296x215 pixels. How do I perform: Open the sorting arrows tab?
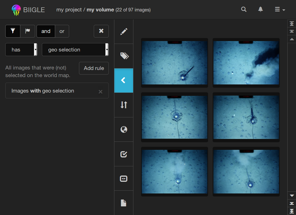(x=124, y=105)
